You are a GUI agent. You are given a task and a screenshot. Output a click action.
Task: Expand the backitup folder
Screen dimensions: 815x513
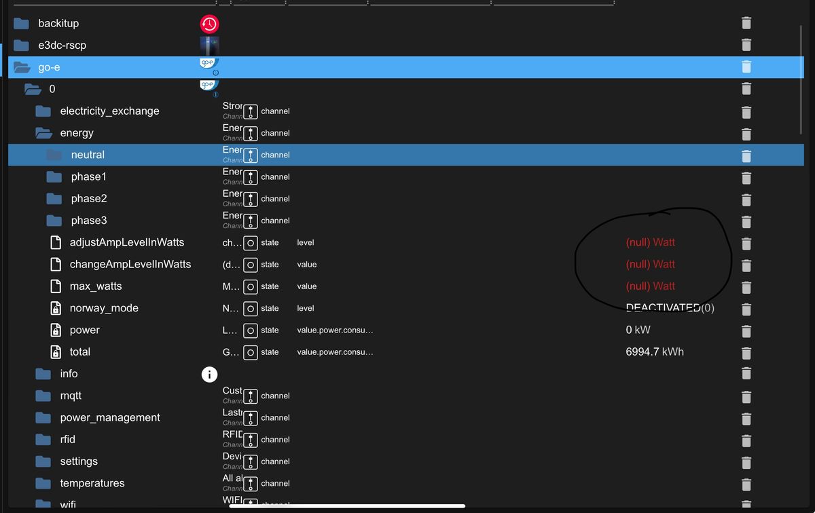click(x=22, y=23)
